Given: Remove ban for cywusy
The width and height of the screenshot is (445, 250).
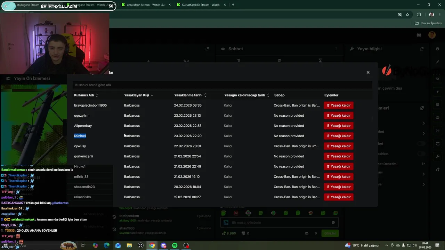Looking at the screenshot, I should tap(339, 146).
